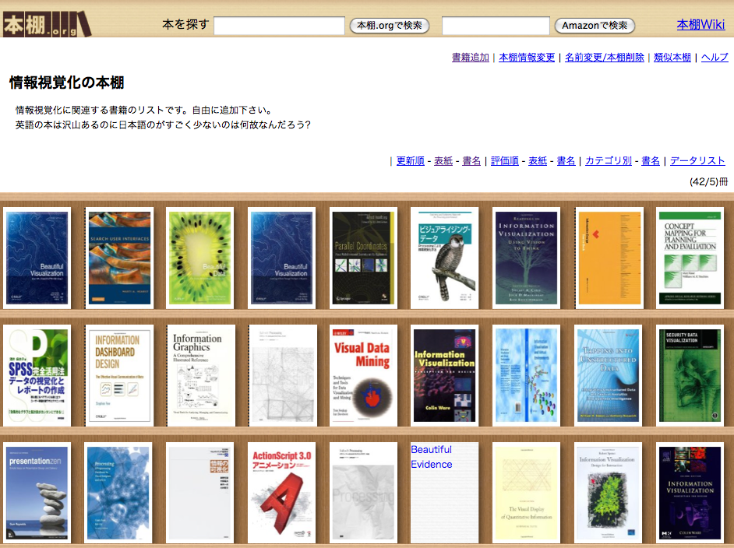The height and width of the screenshot is (548, 734).
Task: Open the Beautiful Data kiwi cover
Action: pos(200,258)
